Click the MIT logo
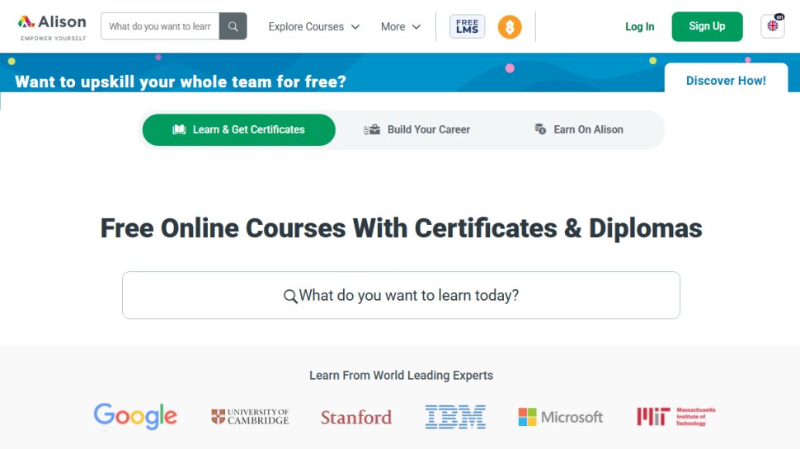 [x=676, y=416]
